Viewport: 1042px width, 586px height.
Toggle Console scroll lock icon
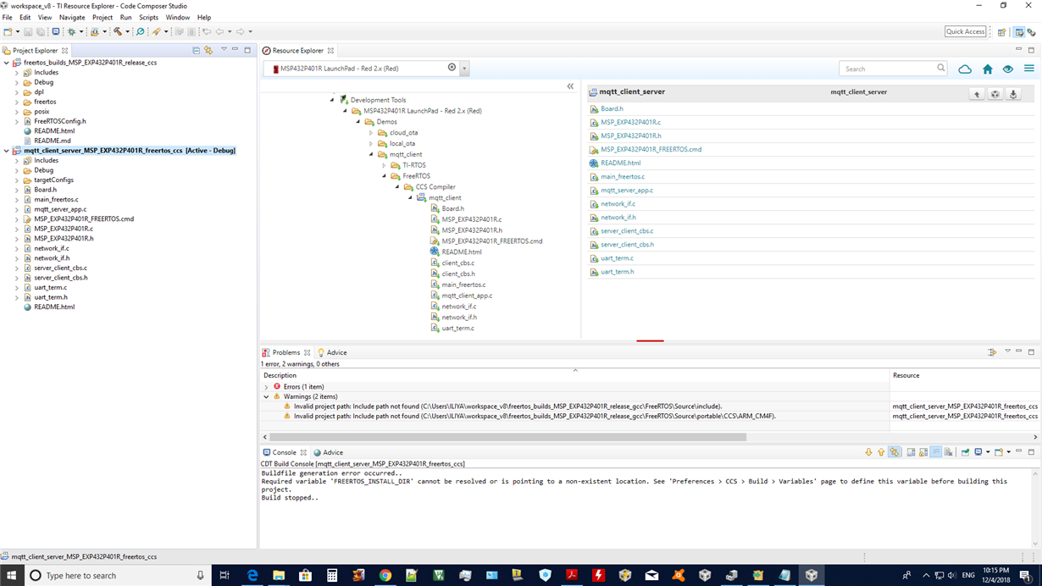[x=923, y=452]
